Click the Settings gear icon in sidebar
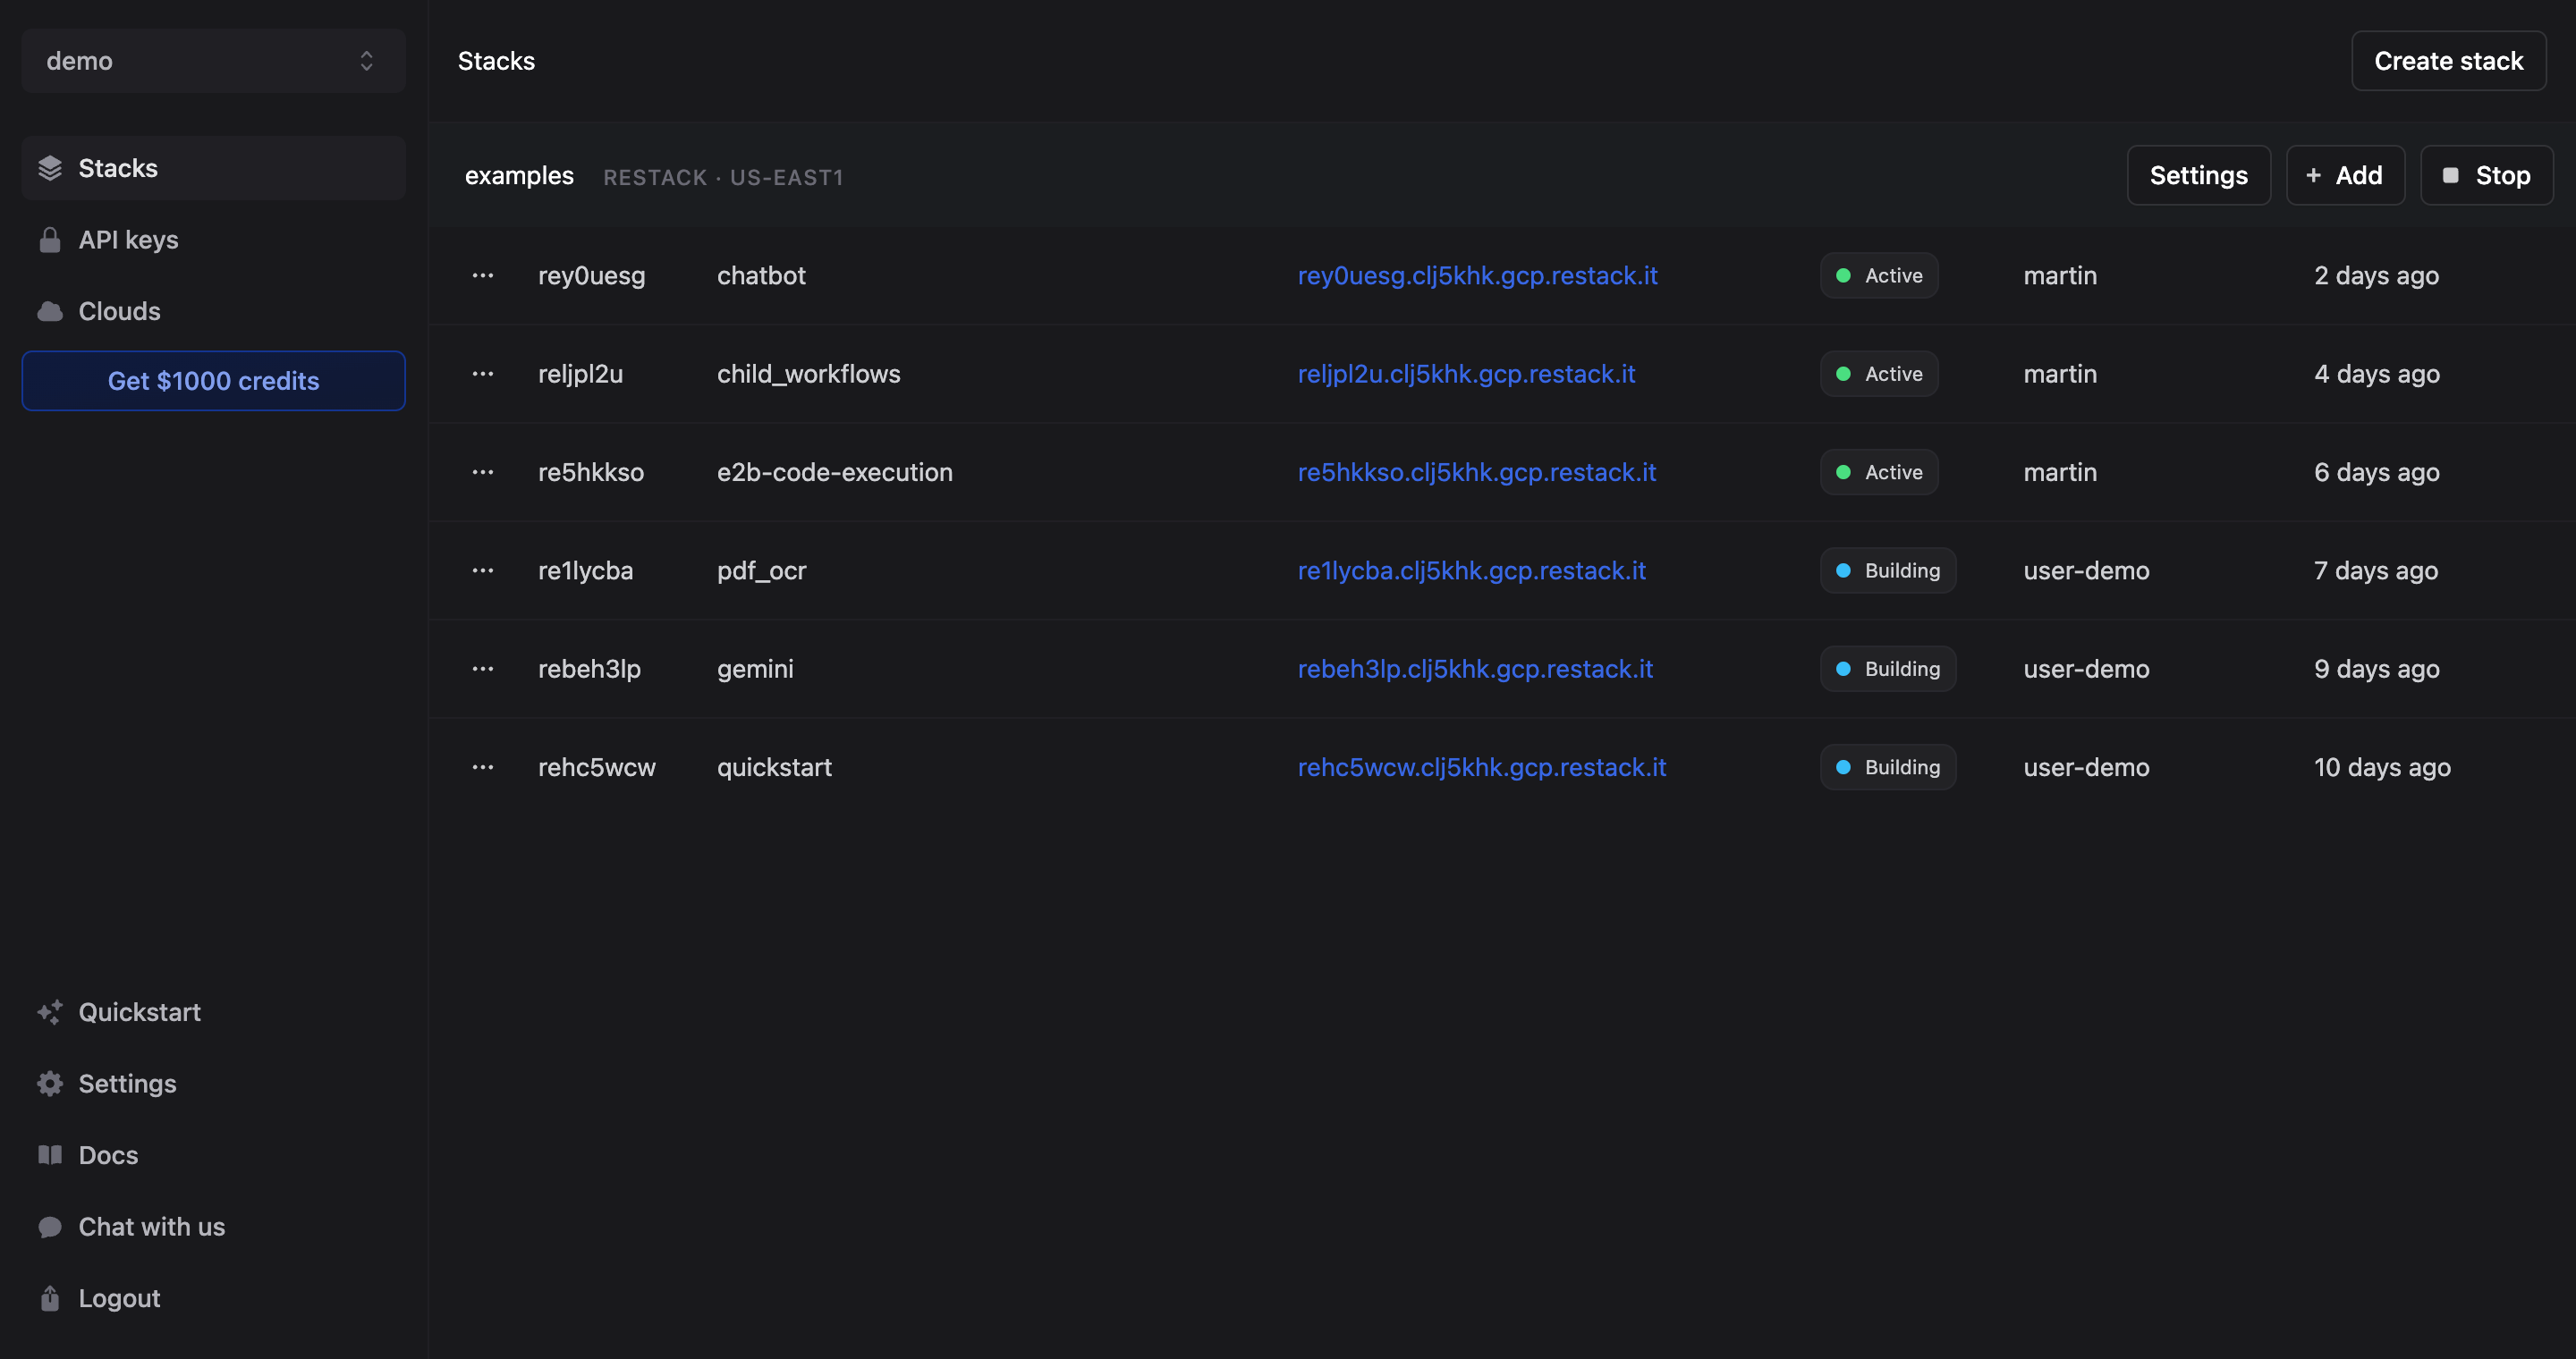The width and height of the screenshot is (2576, 1359). coord(50,1085)
